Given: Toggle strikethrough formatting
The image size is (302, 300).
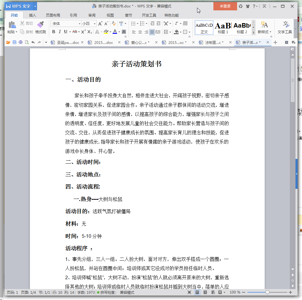Looking at the screenshot, I should click(75, 32).
